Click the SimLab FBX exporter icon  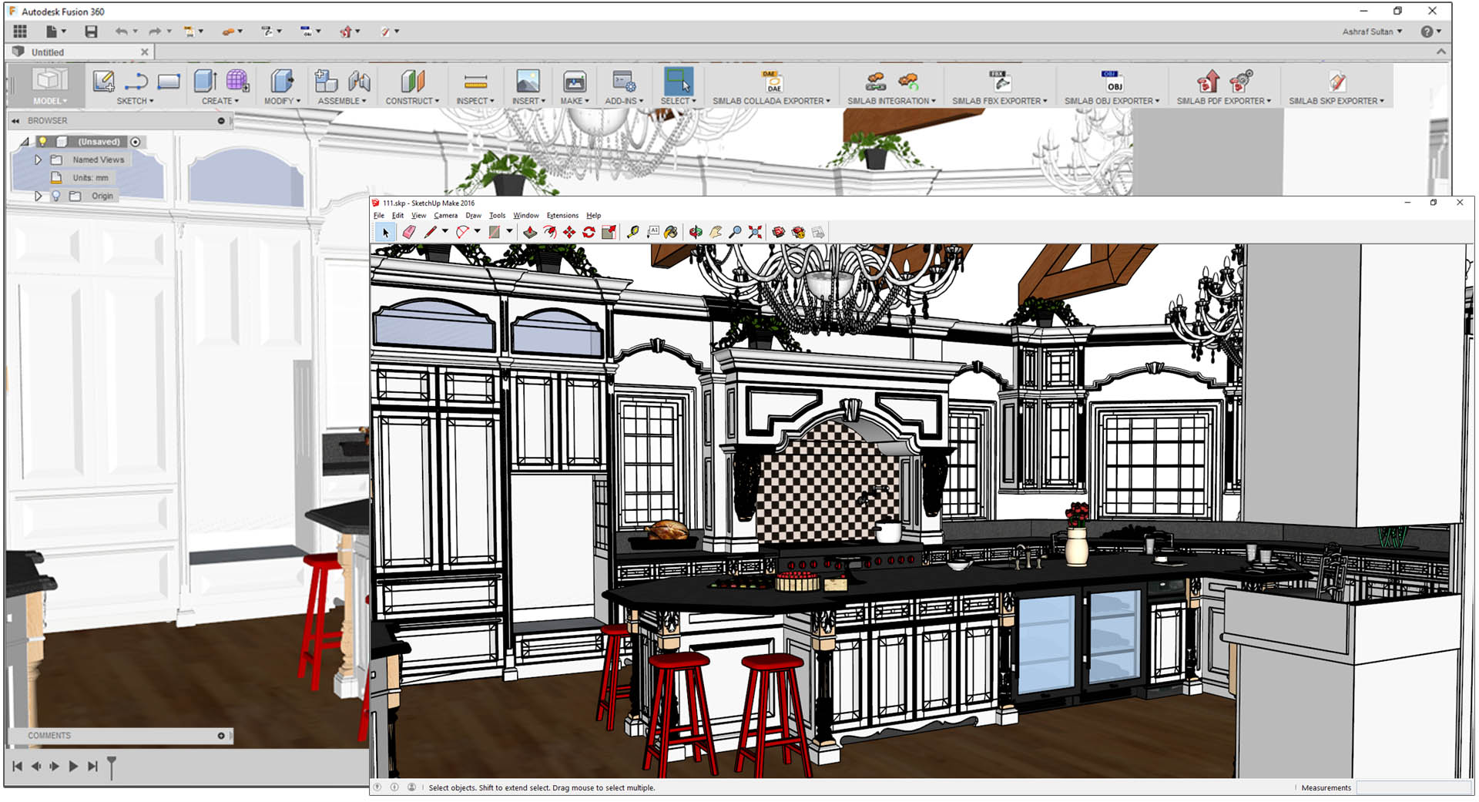coord(999,81)
